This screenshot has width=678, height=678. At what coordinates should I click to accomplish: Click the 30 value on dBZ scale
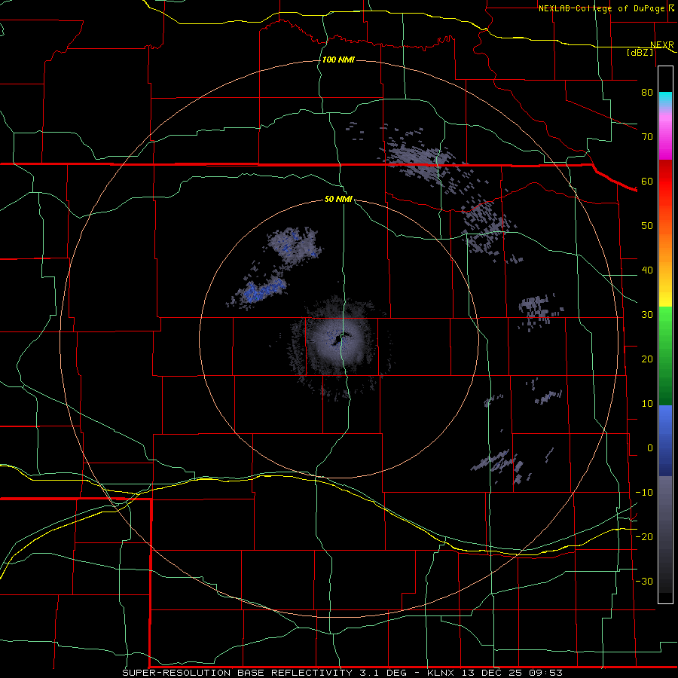647,315
